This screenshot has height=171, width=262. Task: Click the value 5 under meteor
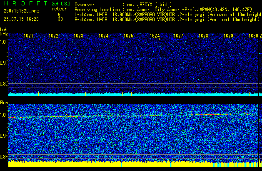59,15
